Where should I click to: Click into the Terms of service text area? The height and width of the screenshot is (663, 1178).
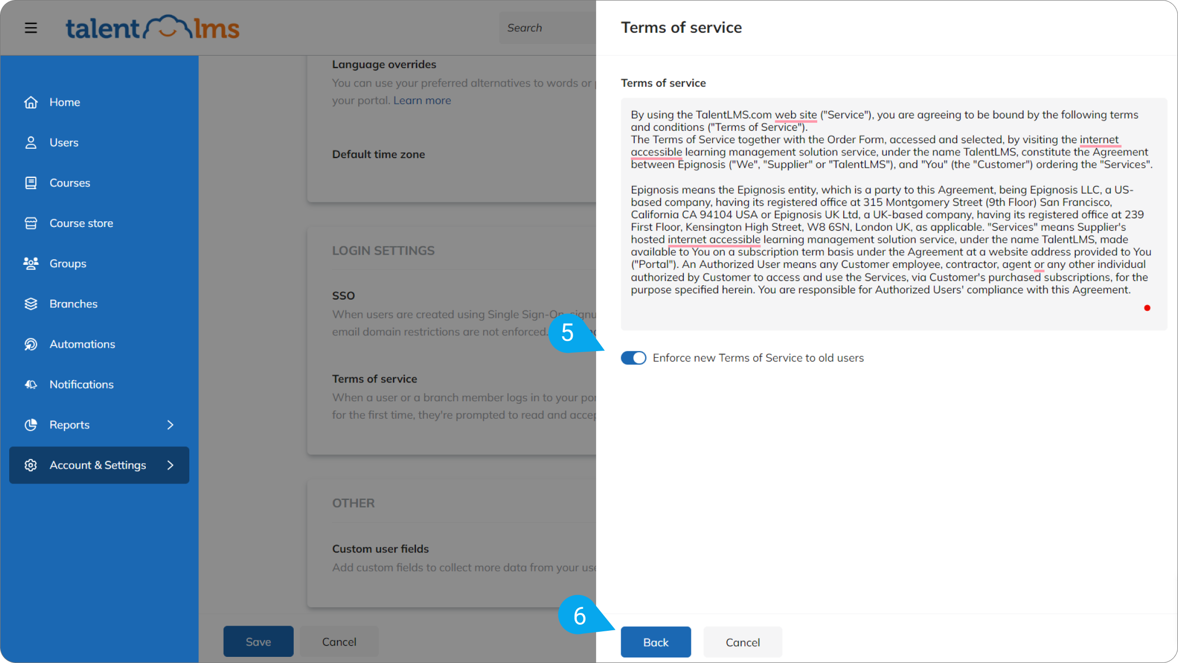click(893, 215)
